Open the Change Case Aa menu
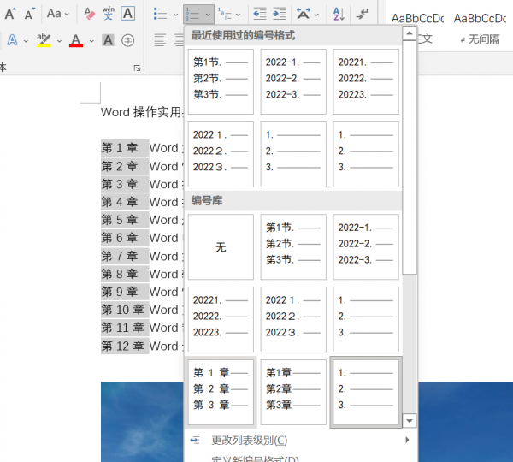Viewport: 513px width, 462px height. [57, 14]
